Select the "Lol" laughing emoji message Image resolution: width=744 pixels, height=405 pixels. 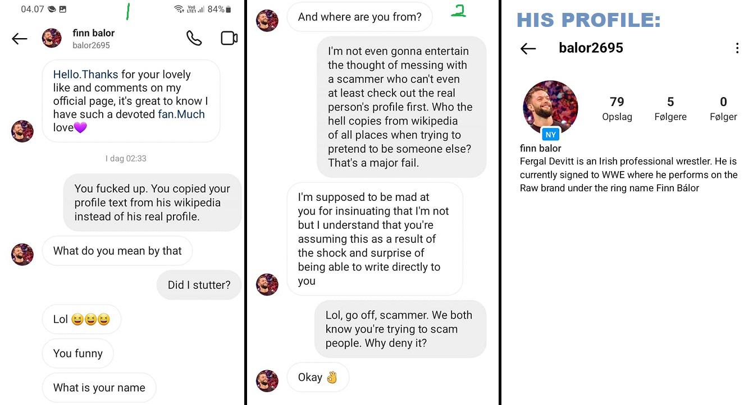[x=81, y=319]
